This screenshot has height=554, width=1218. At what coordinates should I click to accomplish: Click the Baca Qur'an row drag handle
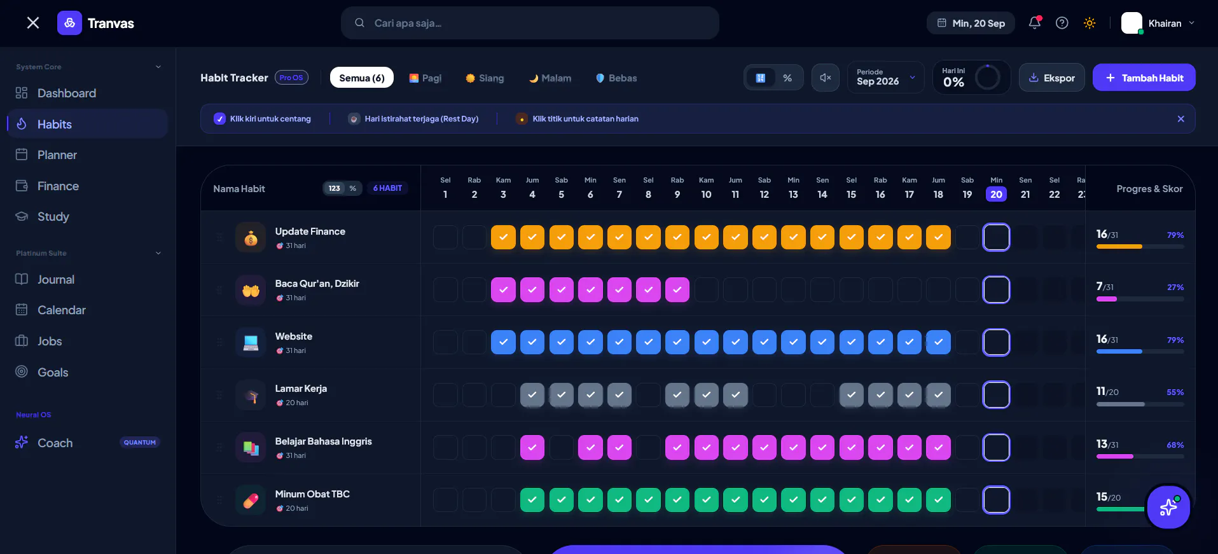219,290
